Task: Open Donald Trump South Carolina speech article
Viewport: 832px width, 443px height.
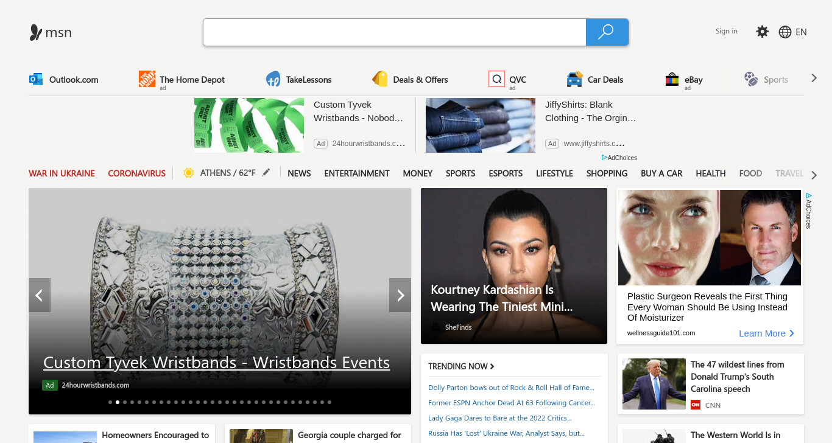Action: (x=738, y=377)
